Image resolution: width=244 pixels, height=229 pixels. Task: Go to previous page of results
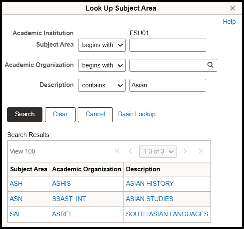point(130,151)
